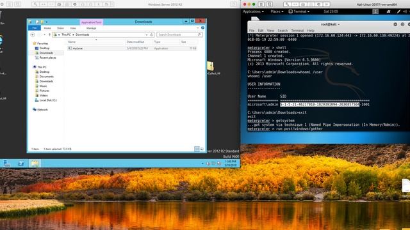This screenshot has width=410, height=230.
Task: Click the microsoft\admin user name in terminal
Action: coord(263,105)
